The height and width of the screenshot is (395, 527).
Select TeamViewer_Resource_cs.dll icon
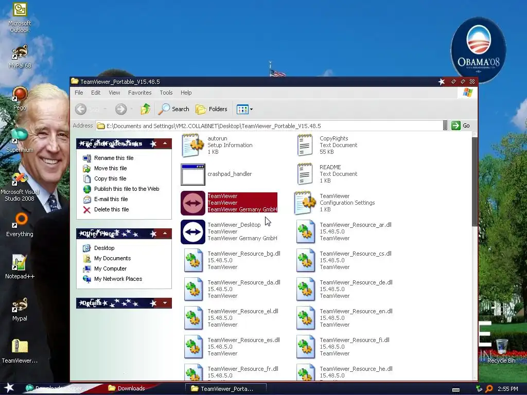click(x=305, y=260)
